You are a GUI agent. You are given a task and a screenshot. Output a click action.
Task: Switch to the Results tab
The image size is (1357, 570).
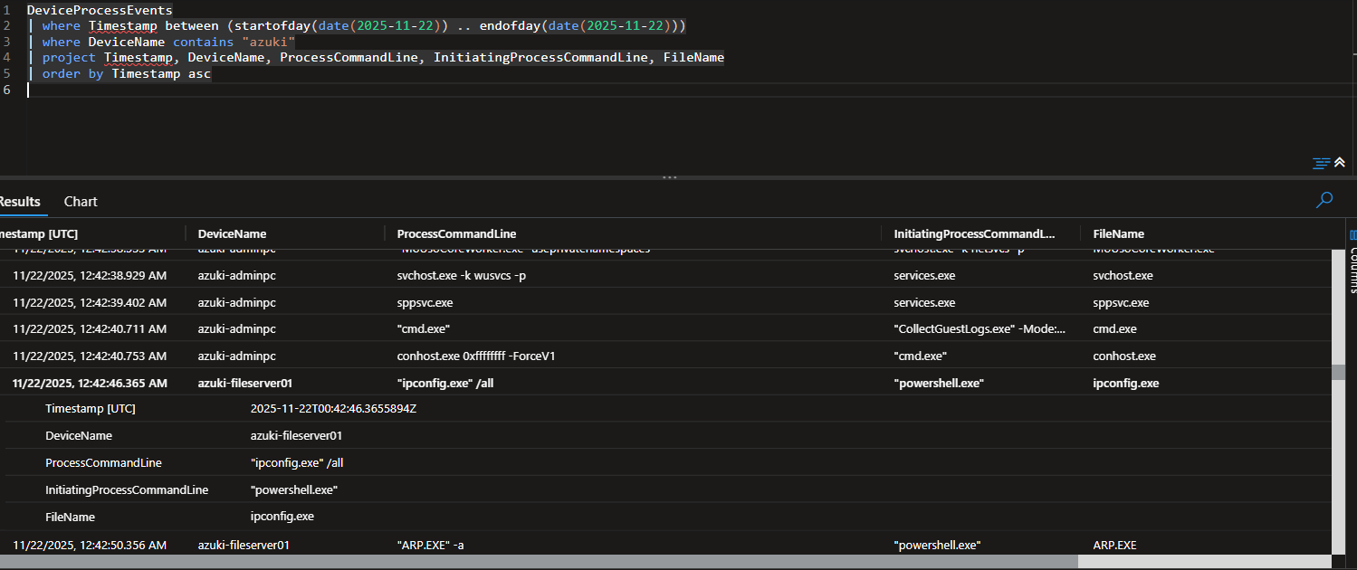click(x=20, y=202)
